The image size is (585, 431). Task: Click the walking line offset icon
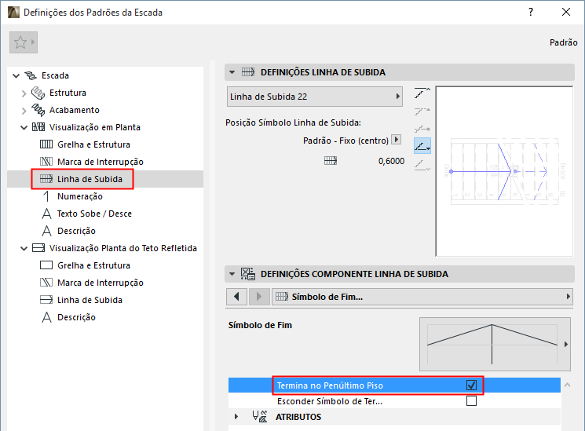pos(330,161)
